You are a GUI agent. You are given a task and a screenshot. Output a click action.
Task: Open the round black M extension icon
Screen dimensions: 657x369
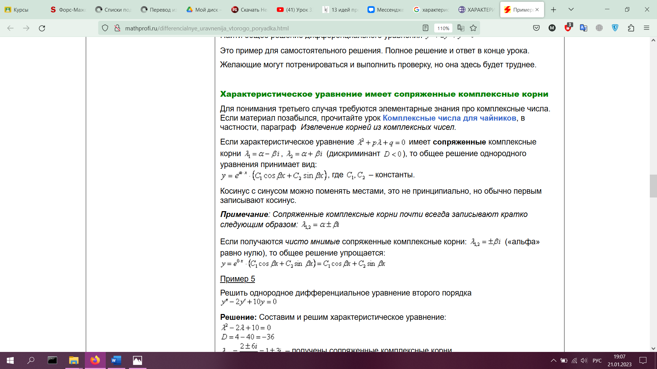(552, 28)
